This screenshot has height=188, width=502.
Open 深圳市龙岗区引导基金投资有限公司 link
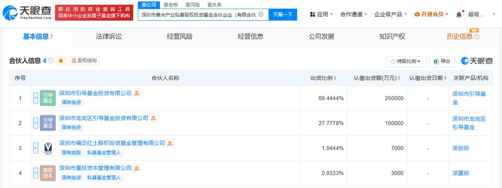click(x=104, y=118)
